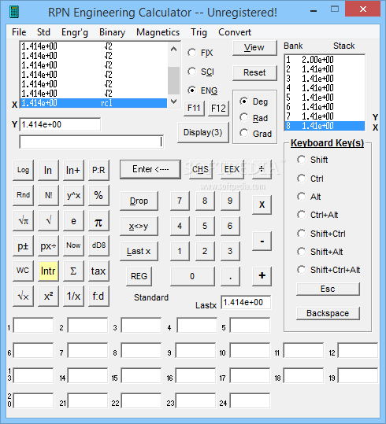Click the N! factorial key
The height and width of the screenshot is (424, 386).
(x=48, y=195)
